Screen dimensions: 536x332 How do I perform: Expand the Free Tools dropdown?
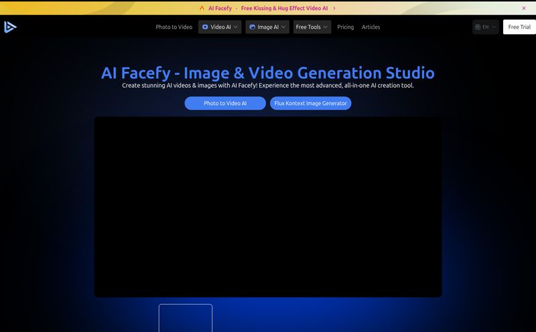coord(312,27)
